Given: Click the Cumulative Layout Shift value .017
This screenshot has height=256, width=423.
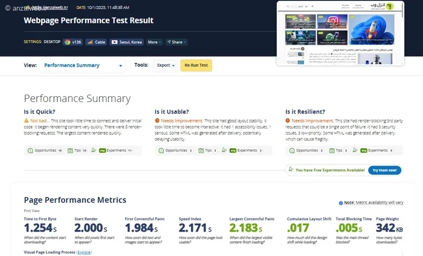Looking at the screenshot, I should 298,228.
